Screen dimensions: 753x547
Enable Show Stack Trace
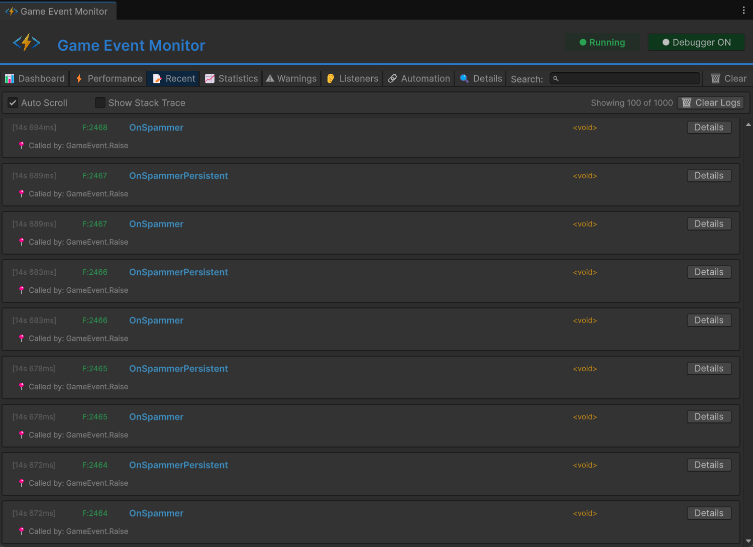pos(100,102)
